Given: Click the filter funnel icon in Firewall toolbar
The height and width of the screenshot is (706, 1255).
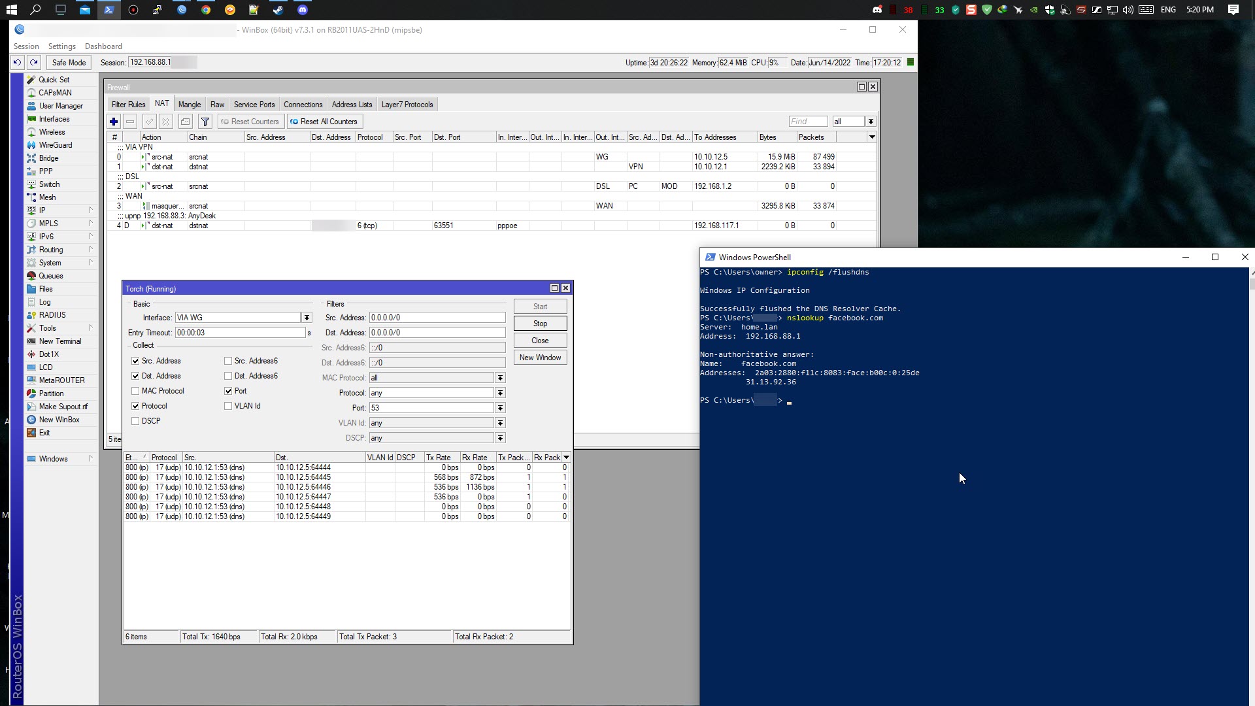Looking at the screenshot, I should [x=205, y=122].
